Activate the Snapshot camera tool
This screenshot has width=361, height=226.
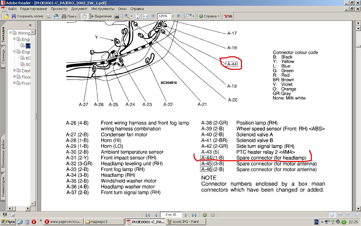coord(117,16)
